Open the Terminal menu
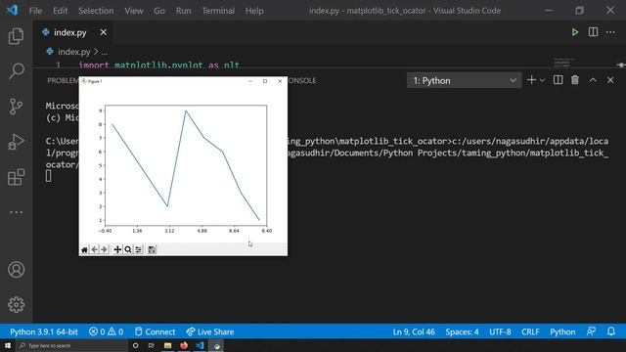626x352 pixels. [x=218, y=11]
